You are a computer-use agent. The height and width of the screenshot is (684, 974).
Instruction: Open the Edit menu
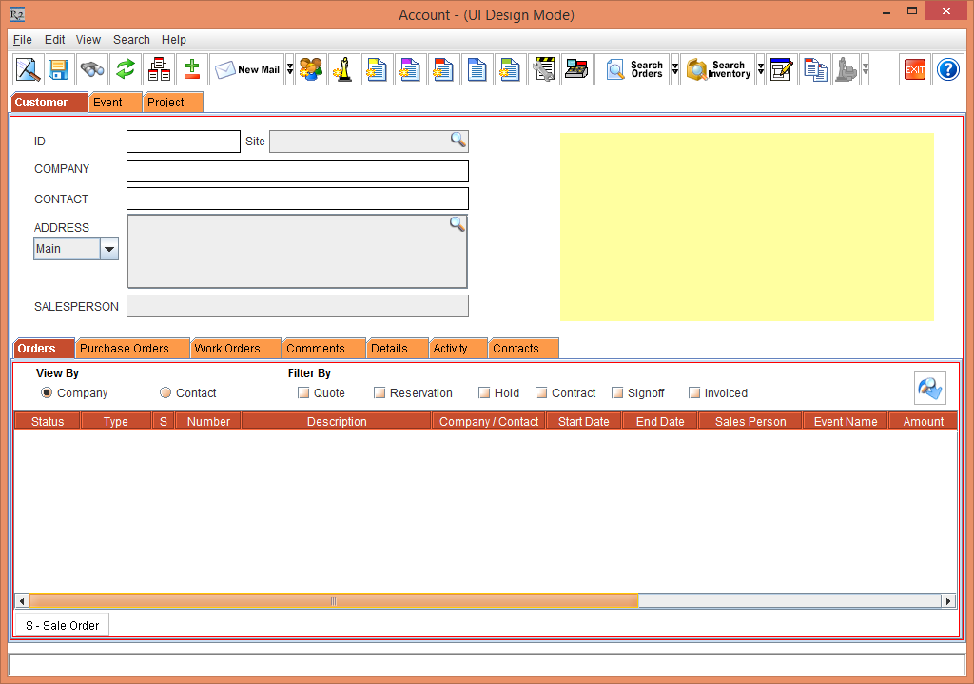click(55, 40)
